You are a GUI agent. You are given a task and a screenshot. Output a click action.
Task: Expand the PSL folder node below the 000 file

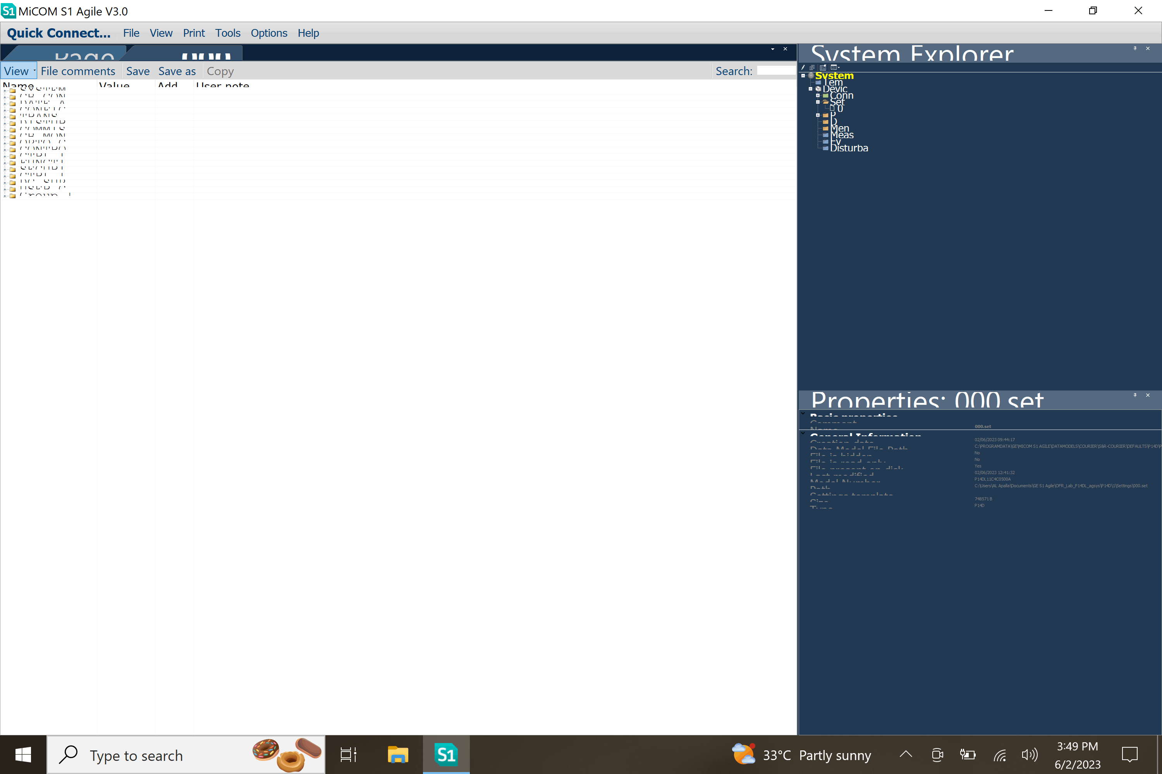[818, 115]
